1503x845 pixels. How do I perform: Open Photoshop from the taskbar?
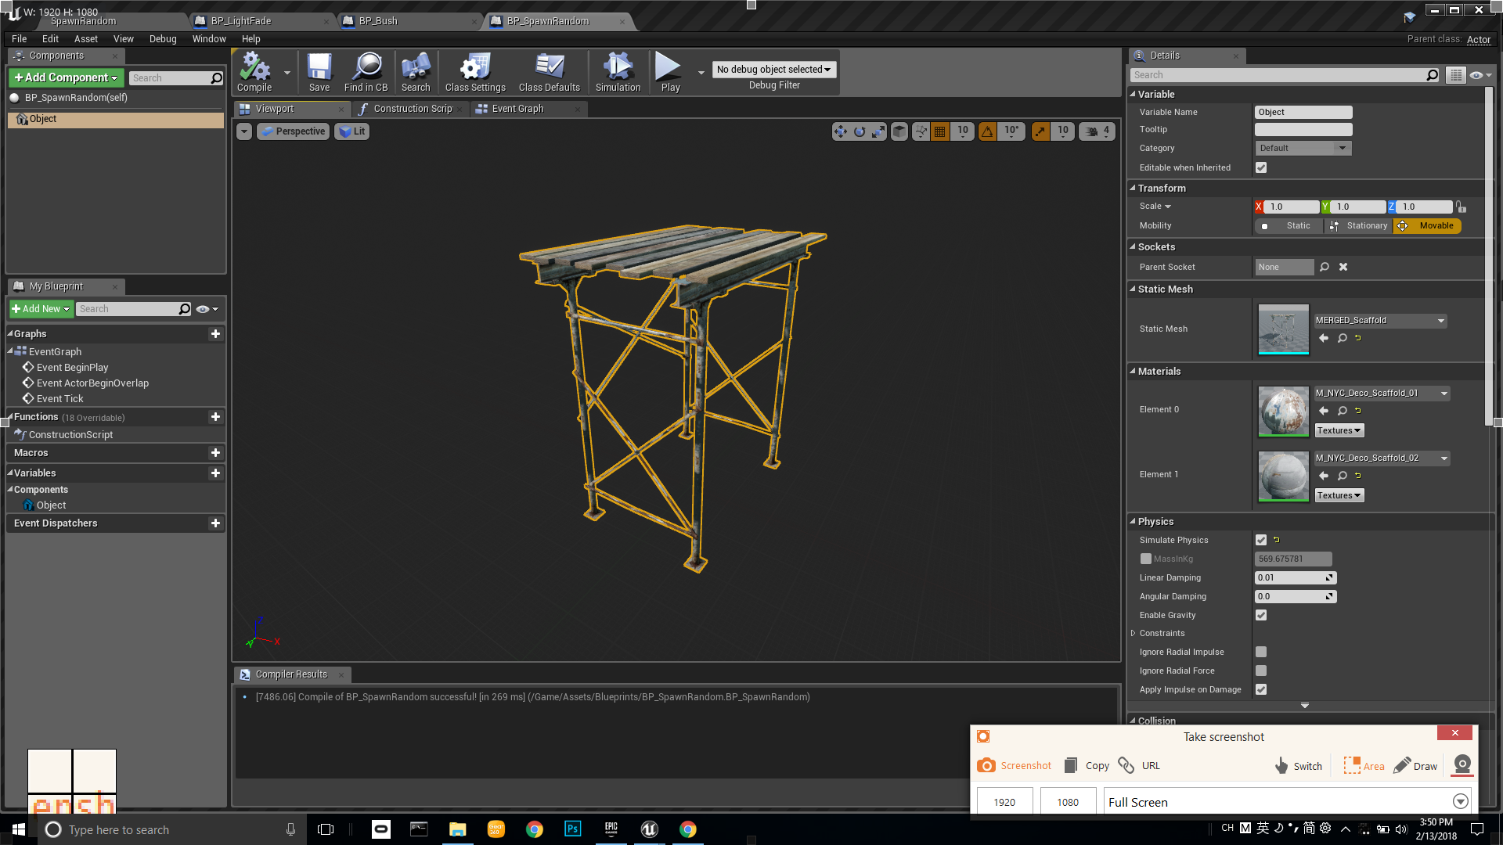click(x=573, y=829)
